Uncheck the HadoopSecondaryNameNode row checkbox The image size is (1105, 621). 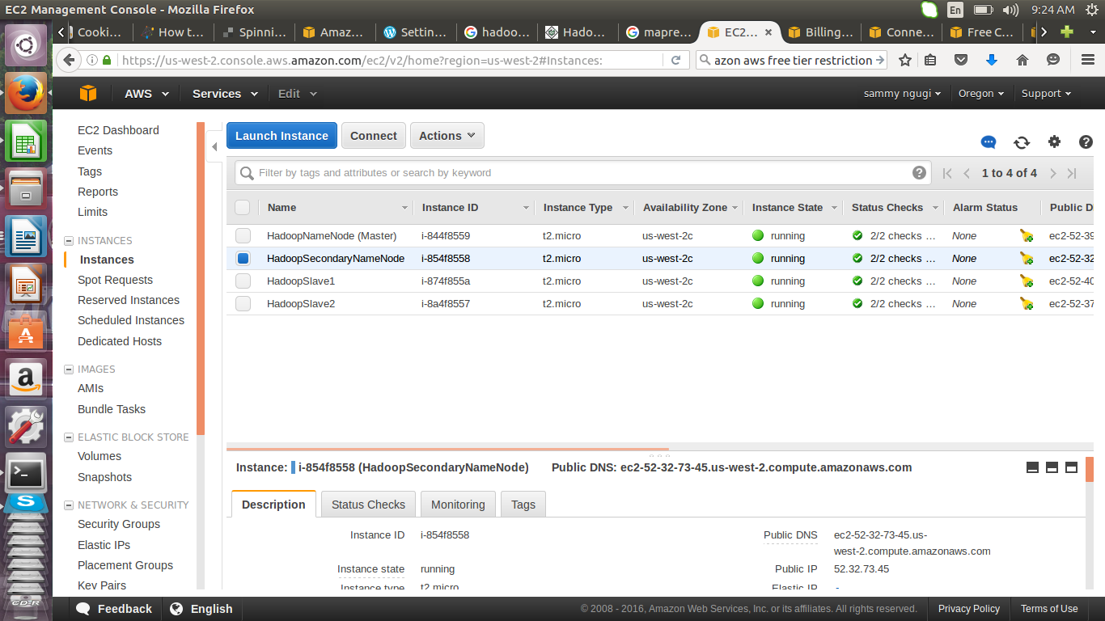tap(243, 259)
